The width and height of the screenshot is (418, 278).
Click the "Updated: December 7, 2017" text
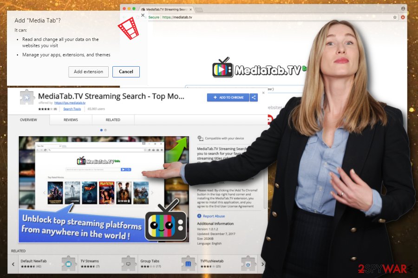click(x=216, y=234)
